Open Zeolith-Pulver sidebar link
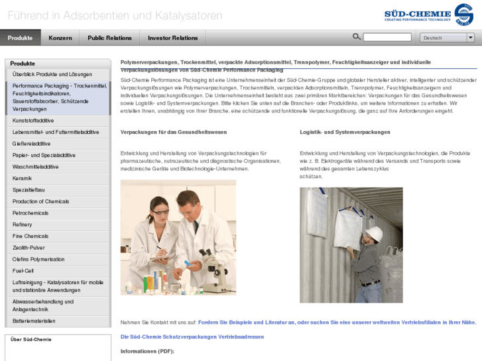Screen dimensions: 482x361 click(x=58, y=248)
